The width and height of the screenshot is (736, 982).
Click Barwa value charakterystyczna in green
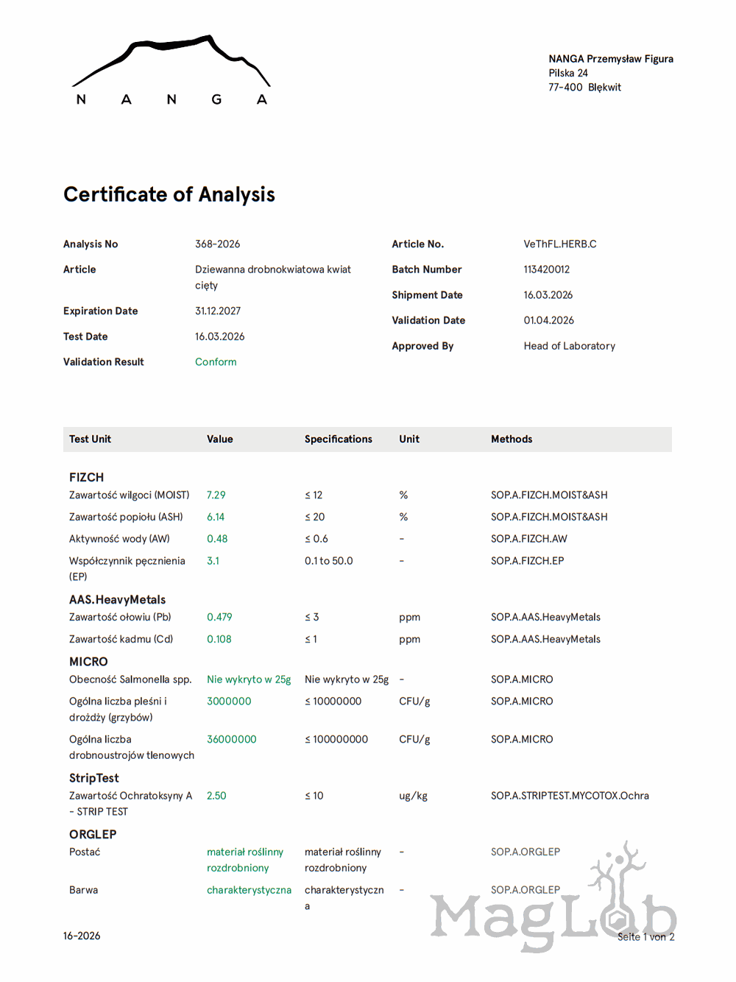(249, 890)
